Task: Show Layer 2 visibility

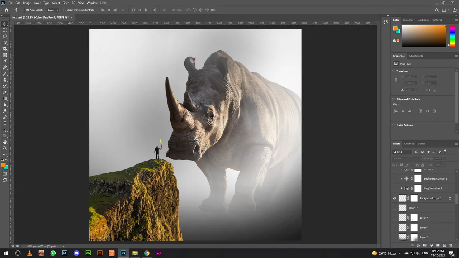Action: point(395,237)
